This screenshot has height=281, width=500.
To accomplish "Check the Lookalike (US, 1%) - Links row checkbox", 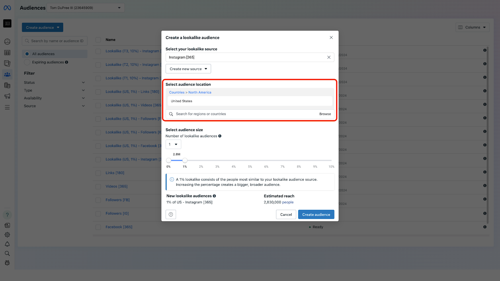I will point(98,92).
